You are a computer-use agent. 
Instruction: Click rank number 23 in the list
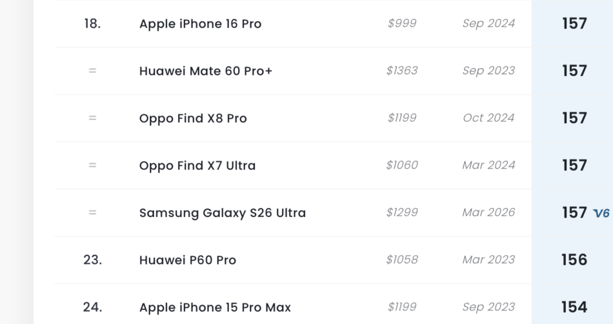tap(92, 260)
